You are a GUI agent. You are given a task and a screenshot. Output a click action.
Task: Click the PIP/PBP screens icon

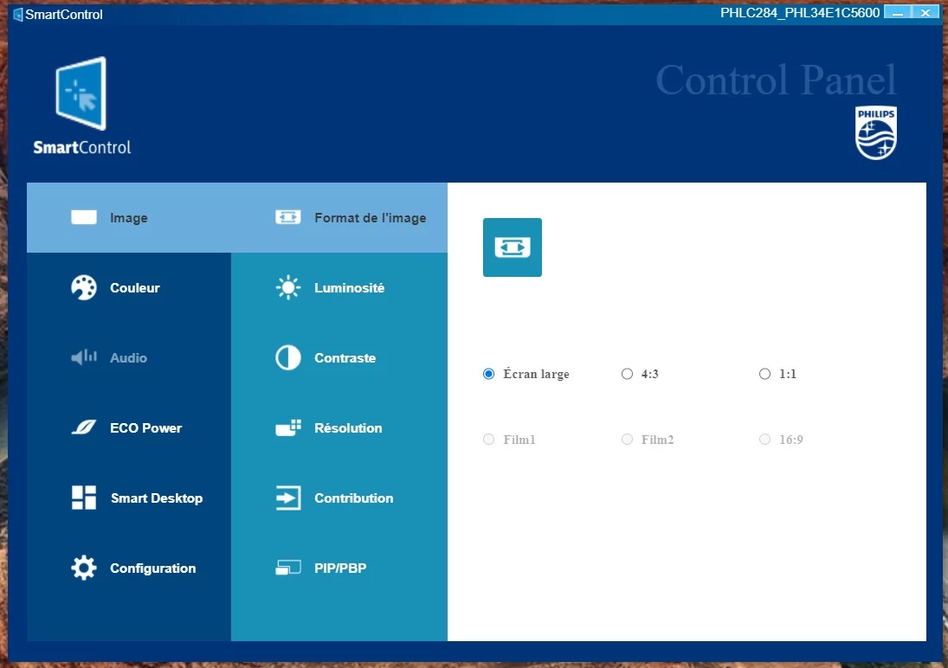coord(287,568)
